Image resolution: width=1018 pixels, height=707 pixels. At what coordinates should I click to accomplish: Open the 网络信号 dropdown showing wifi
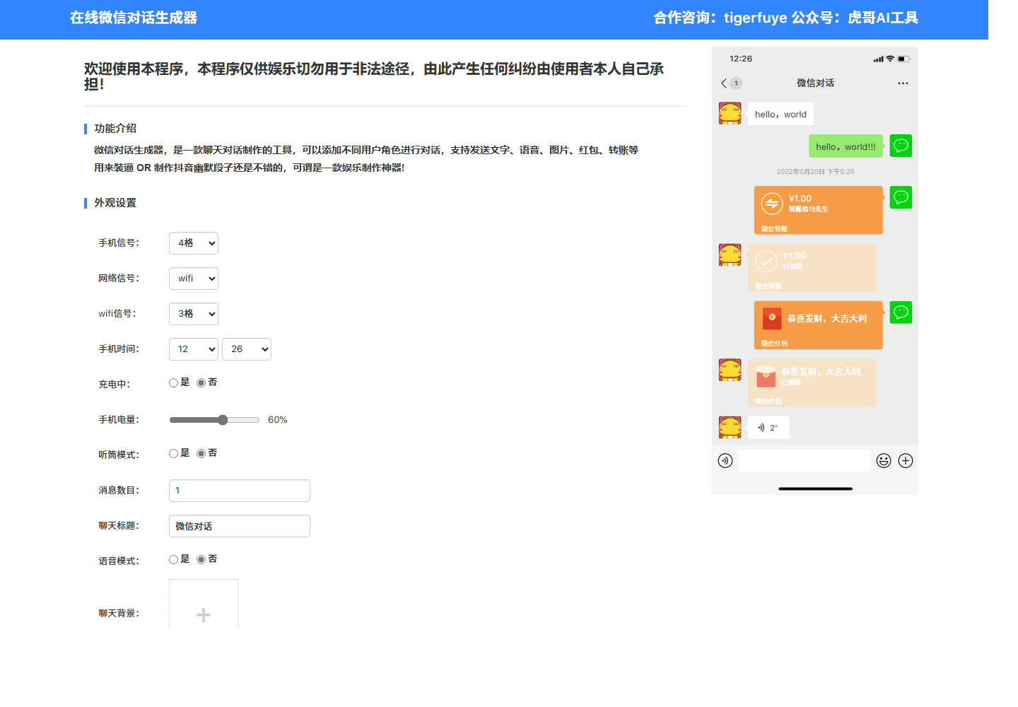194,279
